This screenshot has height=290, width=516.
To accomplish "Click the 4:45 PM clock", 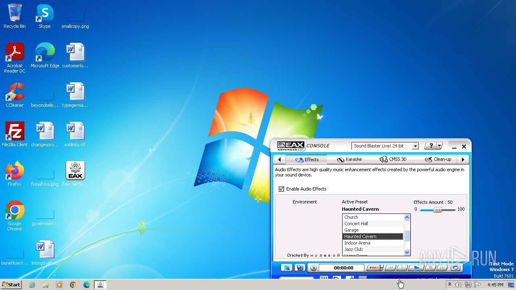I will coord(495,285).
